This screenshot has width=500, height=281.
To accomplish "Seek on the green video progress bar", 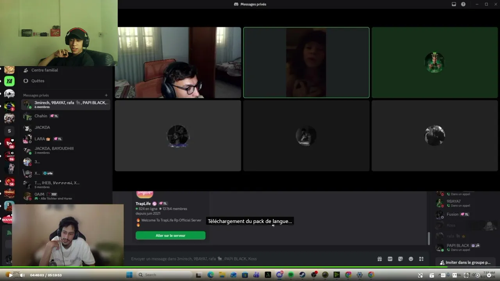I will coord(250,268).
